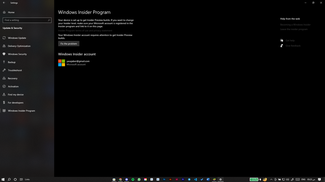
Task: Open the Home settings page
Action: (11, 12)
